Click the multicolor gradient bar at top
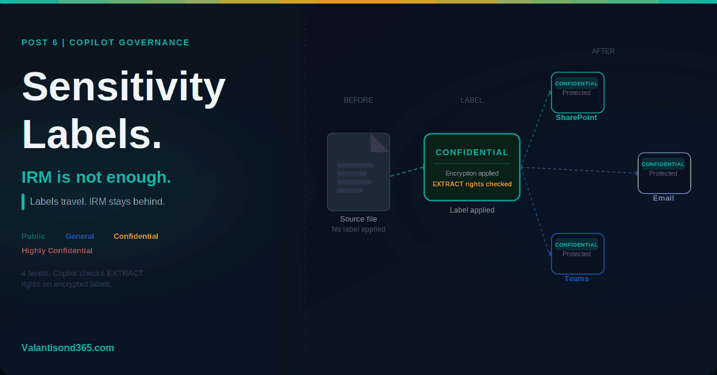The width and height of the screenshot is (717, 375). [358, 2]
